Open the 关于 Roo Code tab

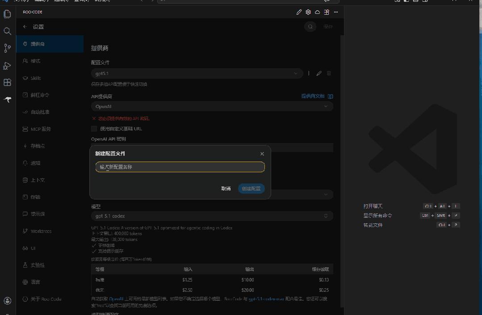click(x=50, y=299)
